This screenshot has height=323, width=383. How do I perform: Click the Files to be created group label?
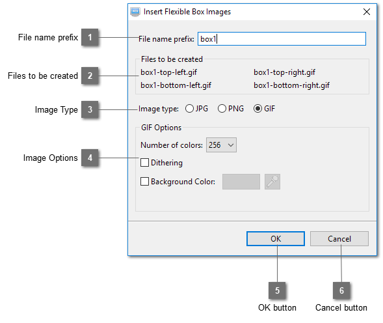172,59
